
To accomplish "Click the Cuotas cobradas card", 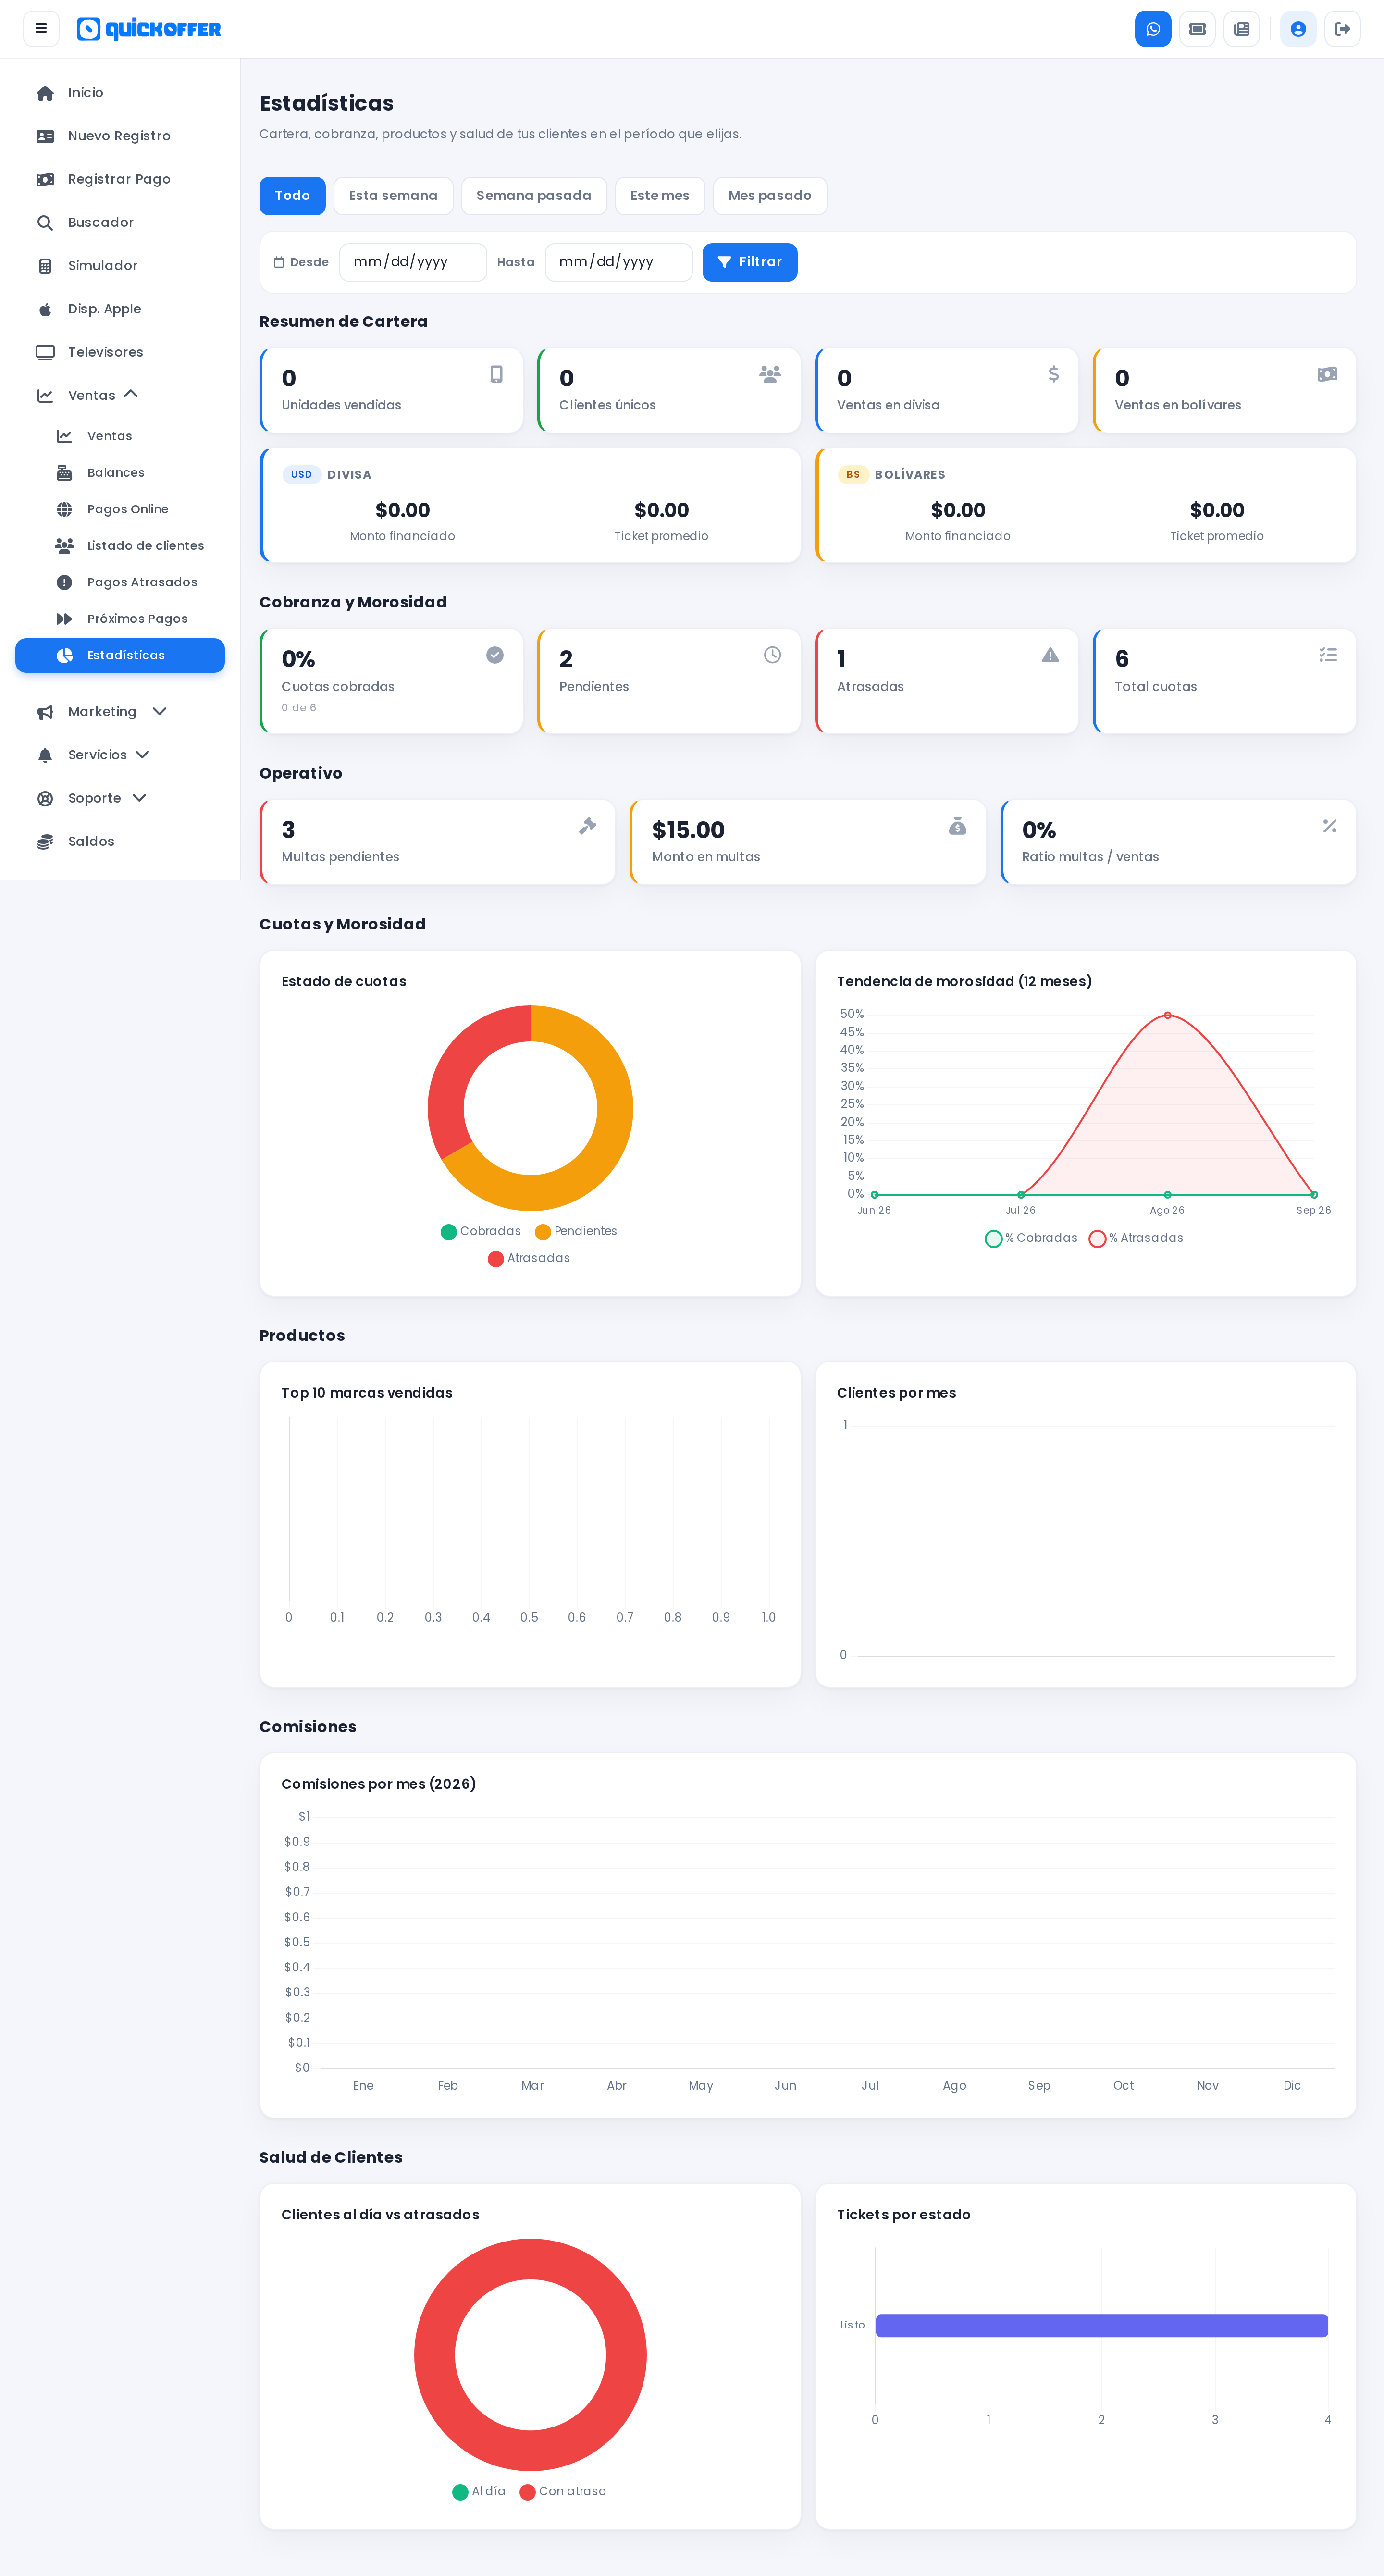I will [x=391, y=681].
